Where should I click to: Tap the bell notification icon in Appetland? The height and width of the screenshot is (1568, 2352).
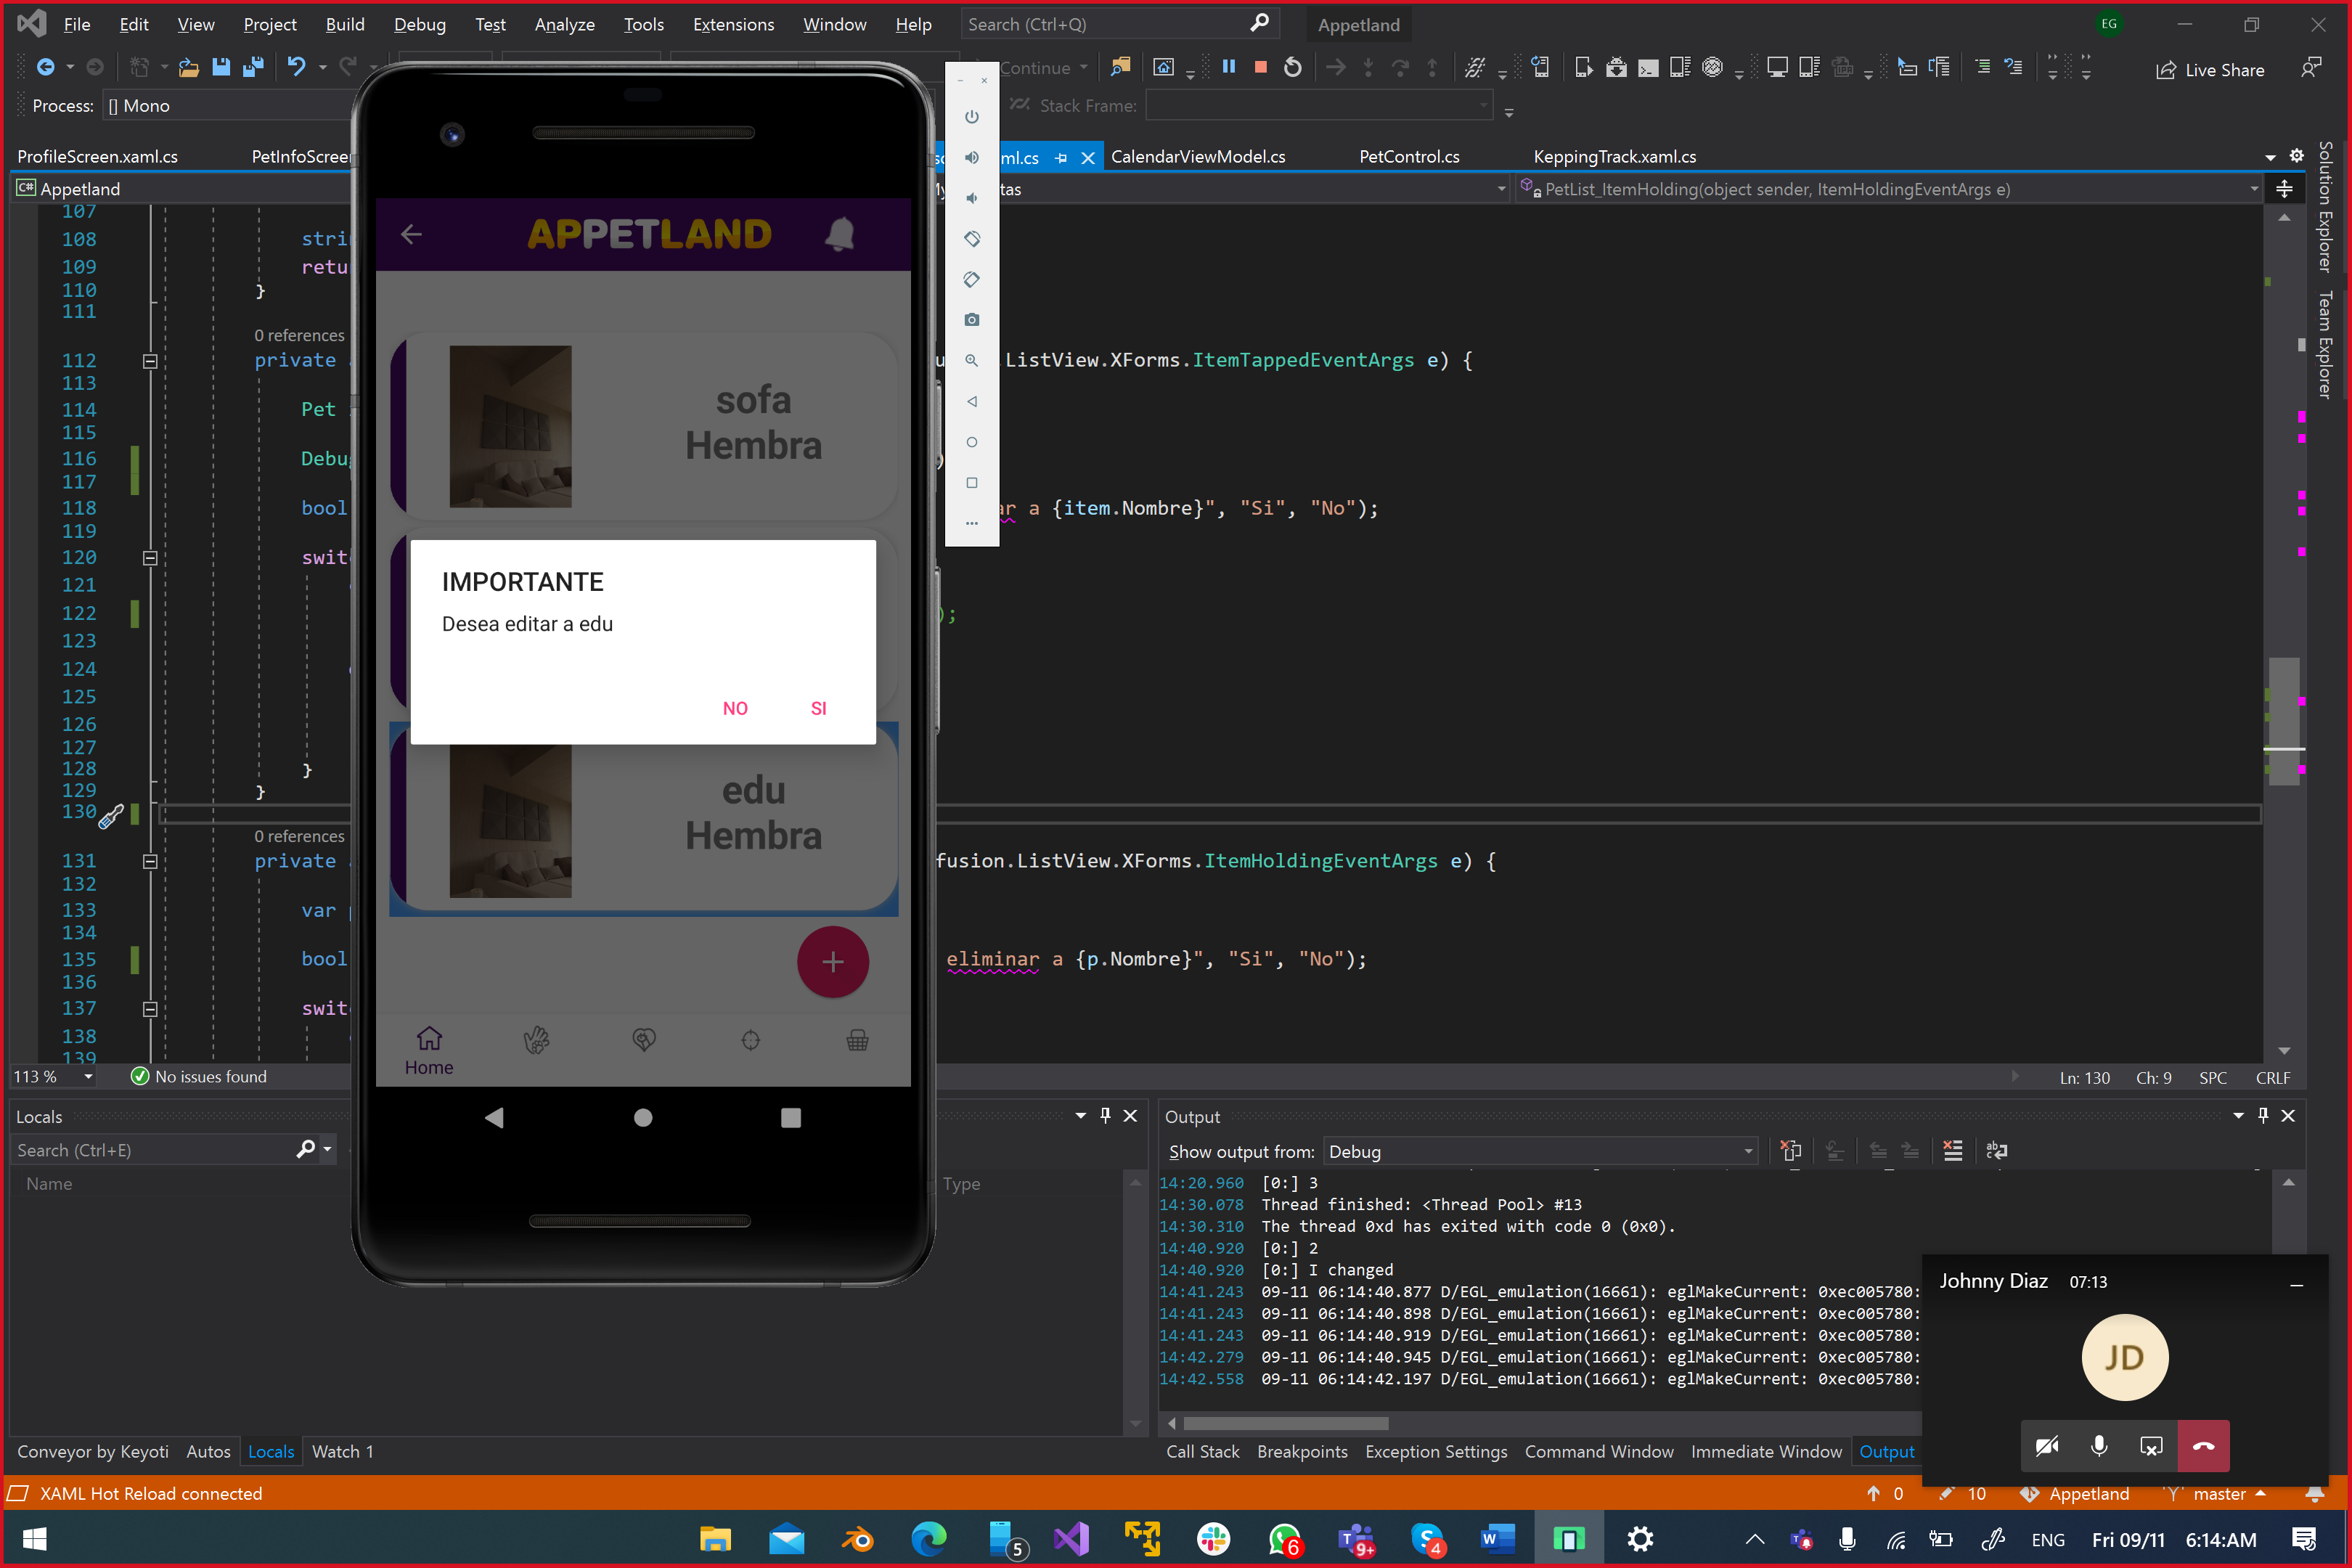click(839, 234)
